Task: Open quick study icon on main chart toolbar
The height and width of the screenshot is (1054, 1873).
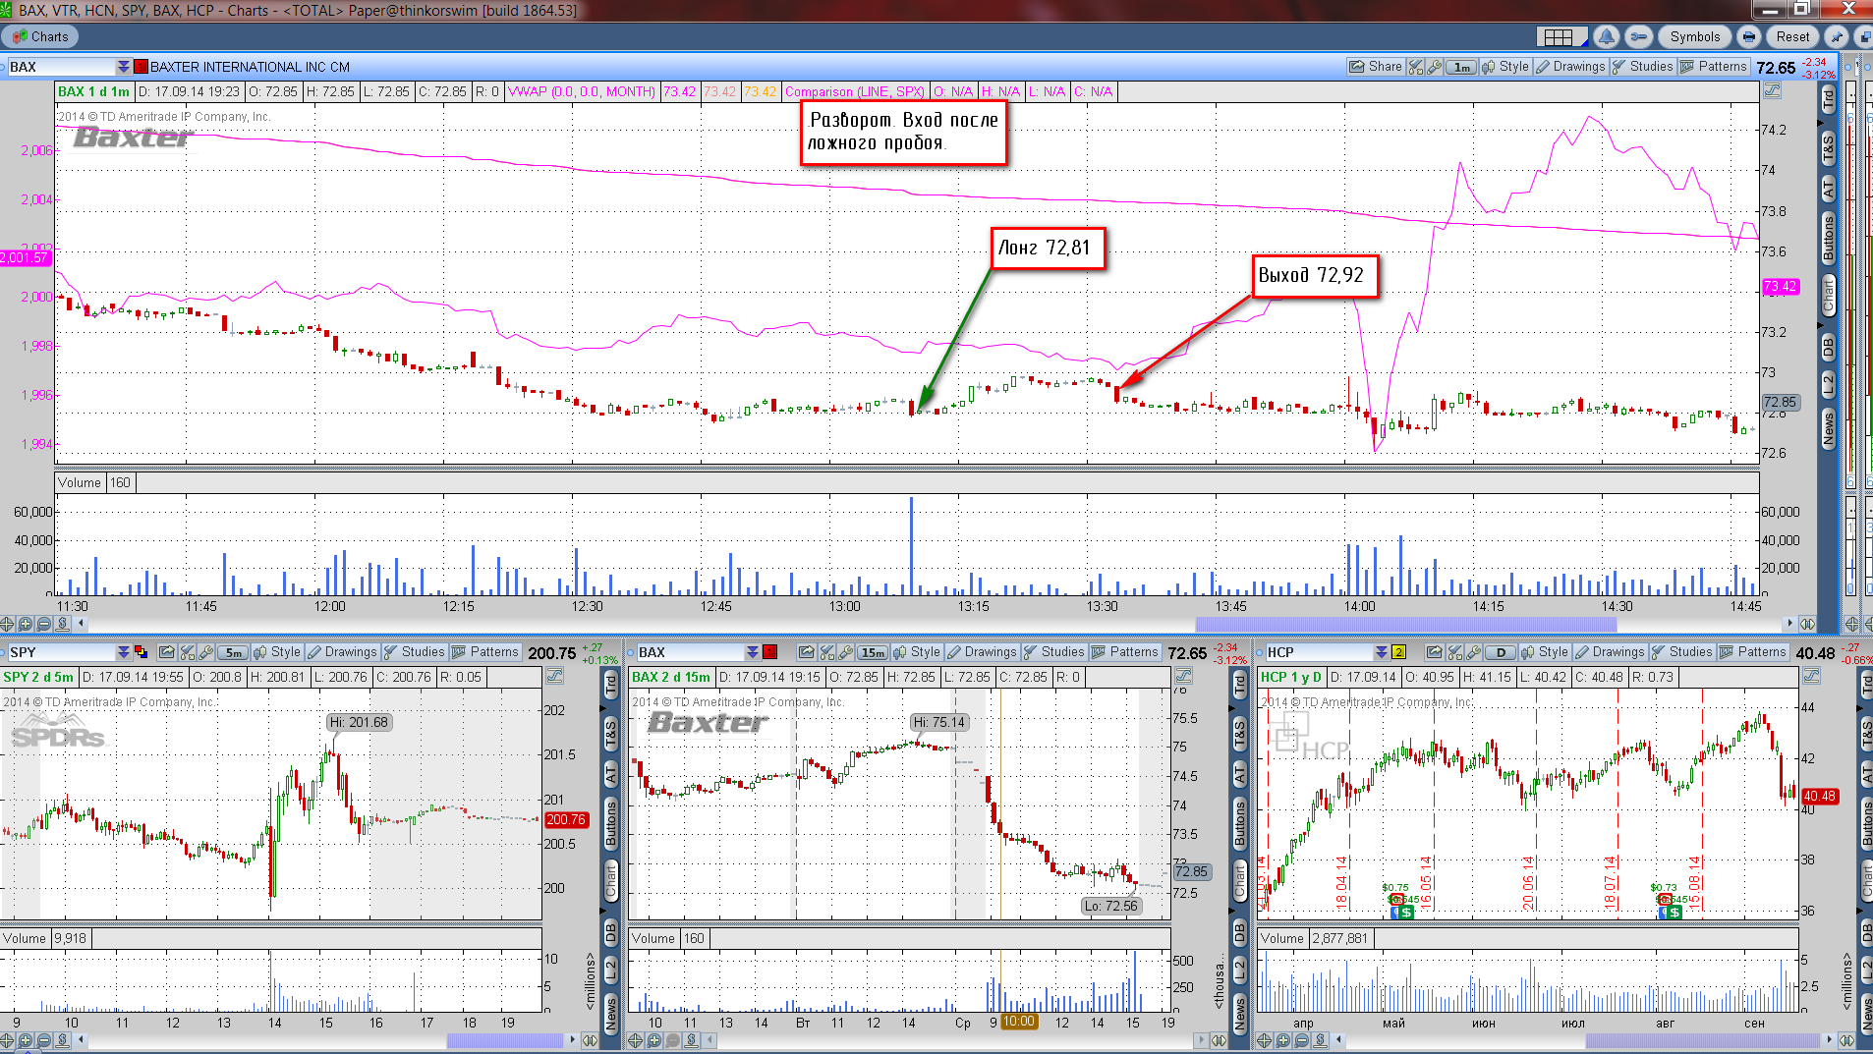Action: pyautogui.click(x=1416, y=67)
